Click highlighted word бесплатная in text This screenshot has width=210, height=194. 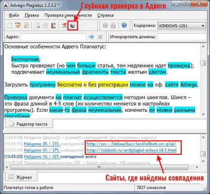tap(25, 59)
